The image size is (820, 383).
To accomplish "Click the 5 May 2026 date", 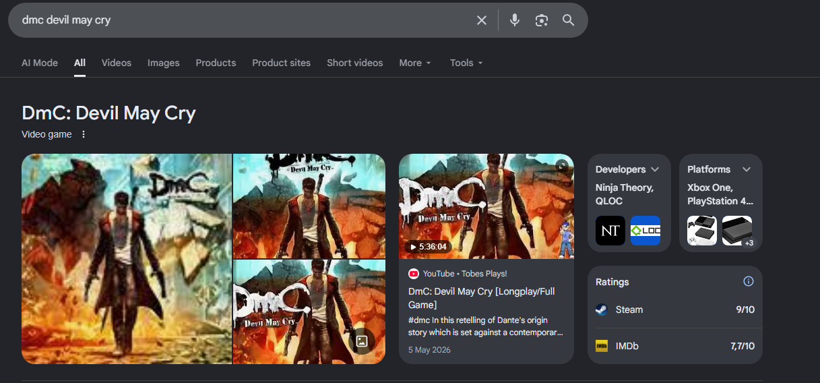I will click(429, 350).
